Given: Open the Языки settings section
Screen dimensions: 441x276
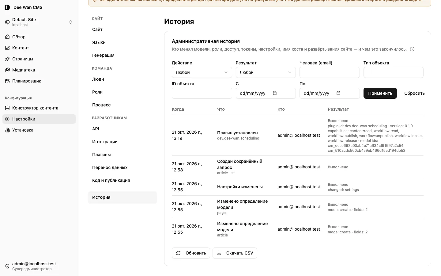Looking at the screenshot, I should point(123,42).
